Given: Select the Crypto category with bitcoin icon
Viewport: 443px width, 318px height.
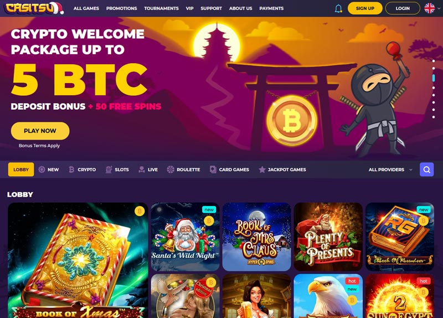Looking at the screenshot, I should coord(83,170).
